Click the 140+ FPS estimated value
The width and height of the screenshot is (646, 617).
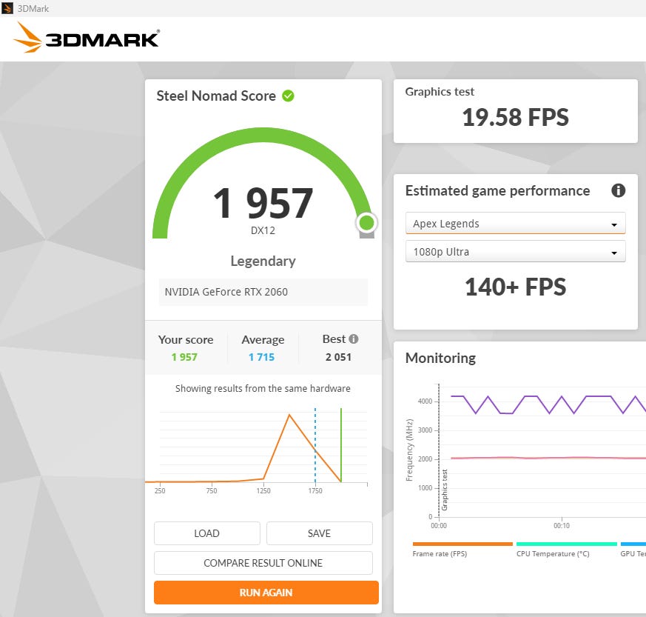[516, 287]
